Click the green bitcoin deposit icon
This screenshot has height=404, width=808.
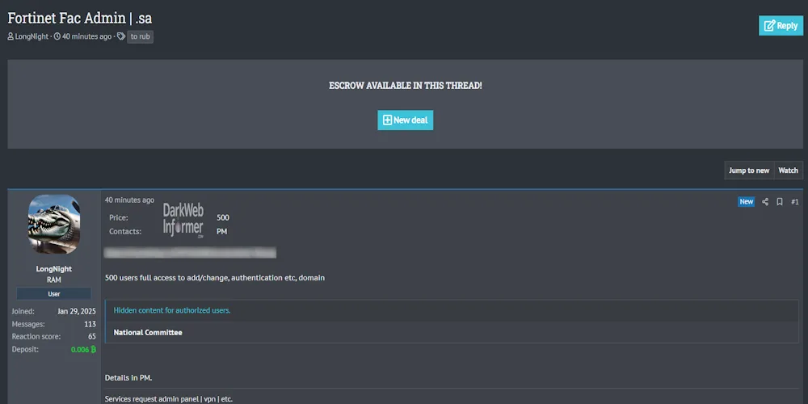point(94,349)
